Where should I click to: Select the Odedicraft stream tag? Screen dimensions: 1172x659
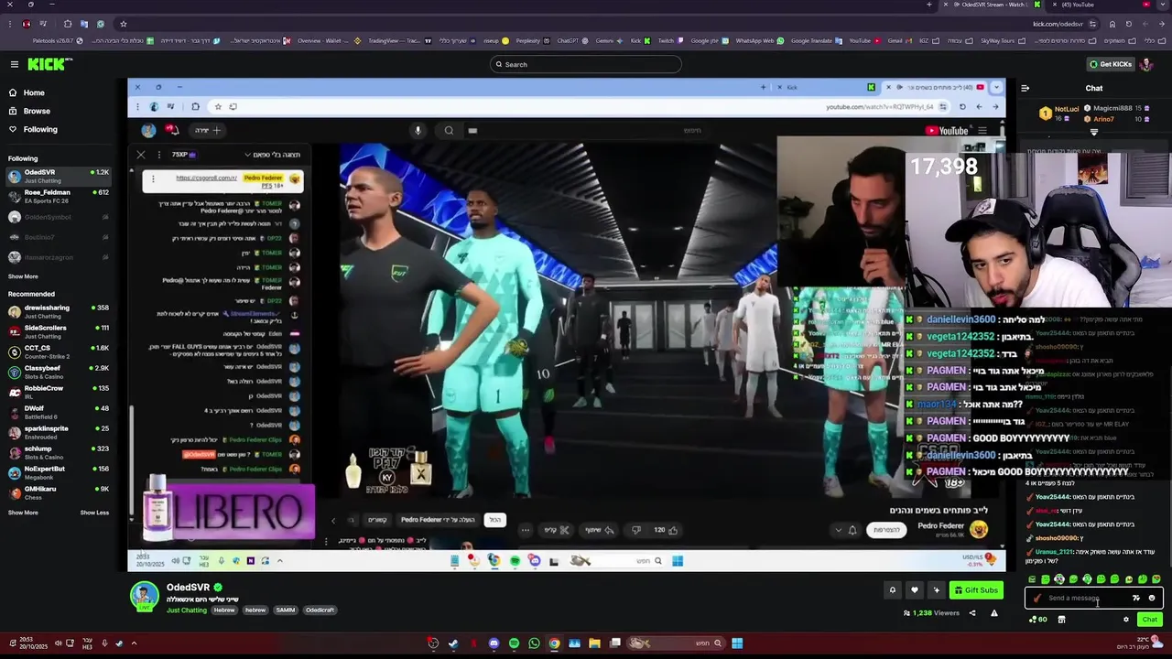(320, 610)
